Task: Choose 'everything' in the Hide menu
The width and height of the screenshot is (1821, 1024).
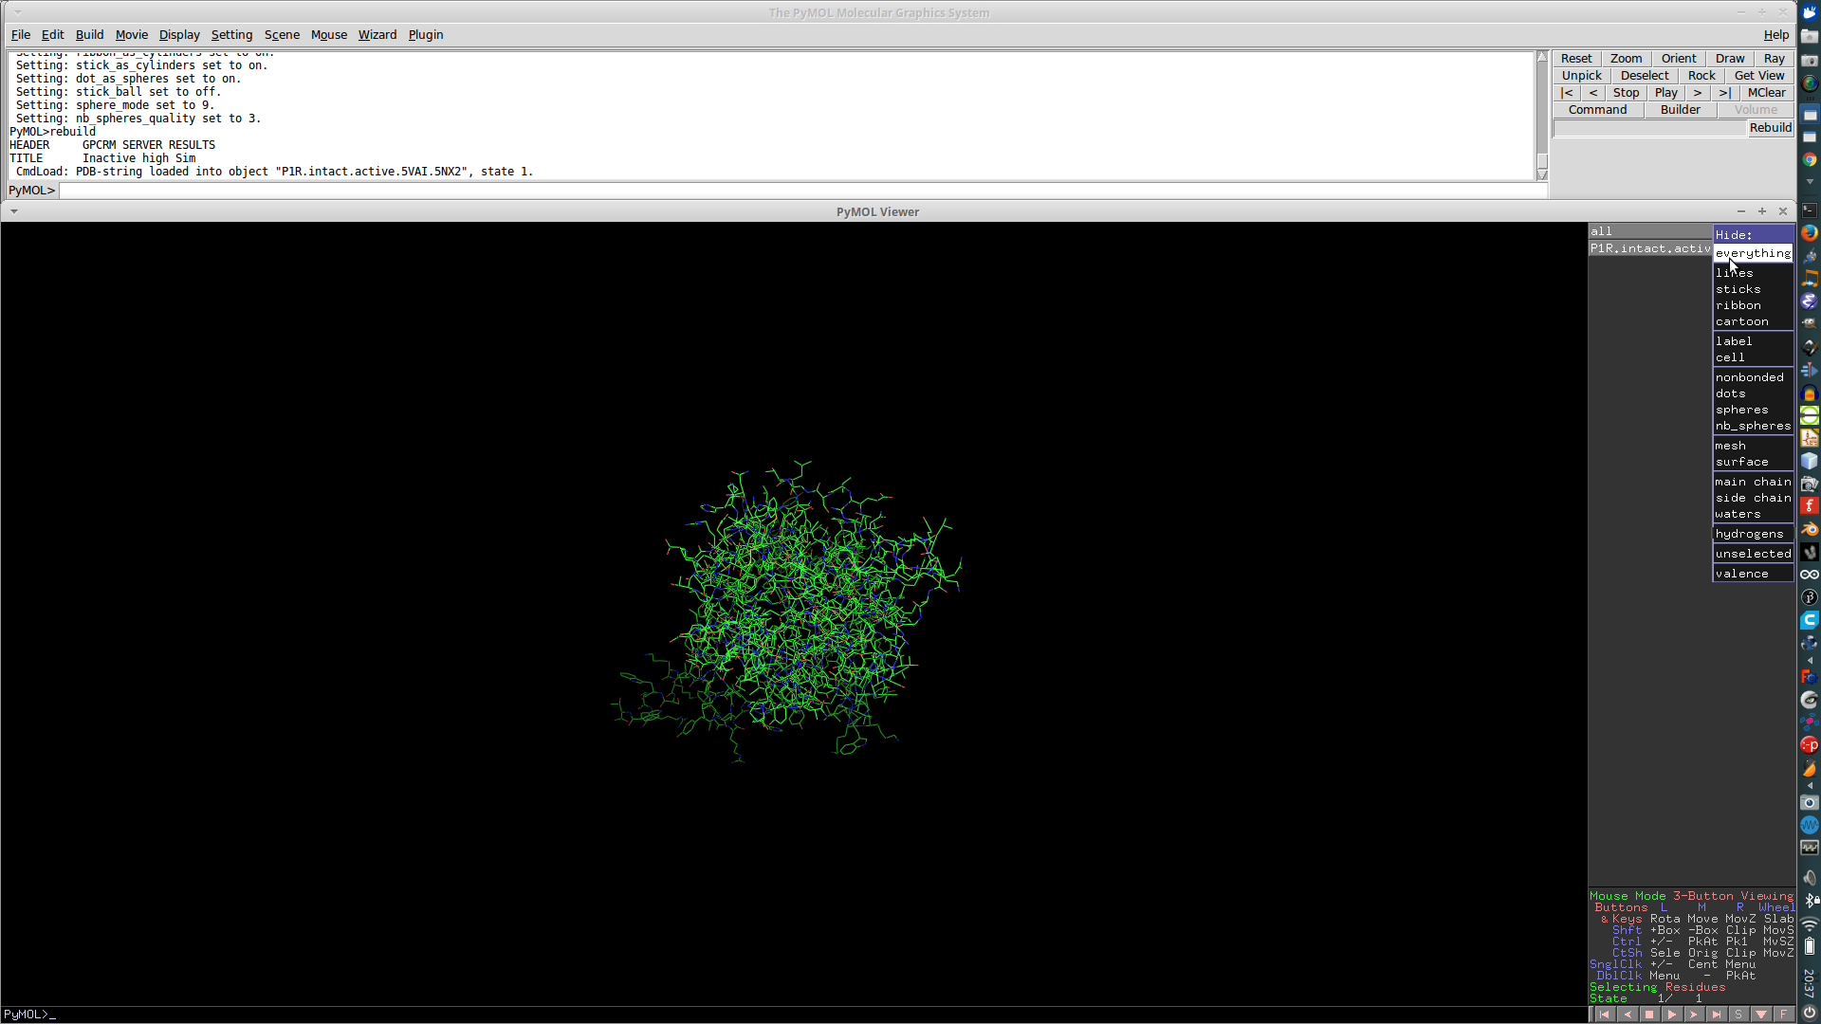Action: point(1752,253)
